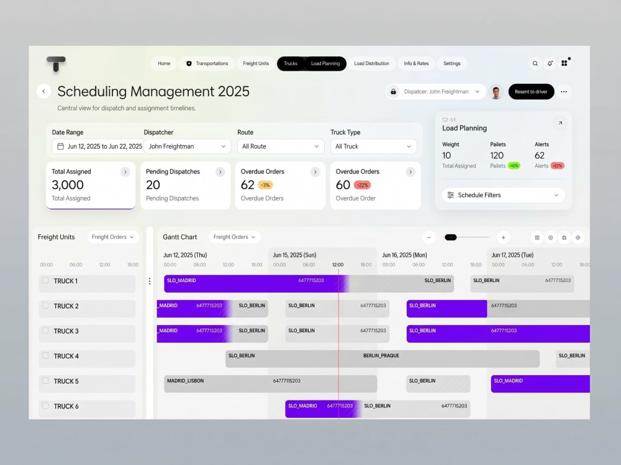Click the Gantt crop frame icon

(x=564, y=237)
